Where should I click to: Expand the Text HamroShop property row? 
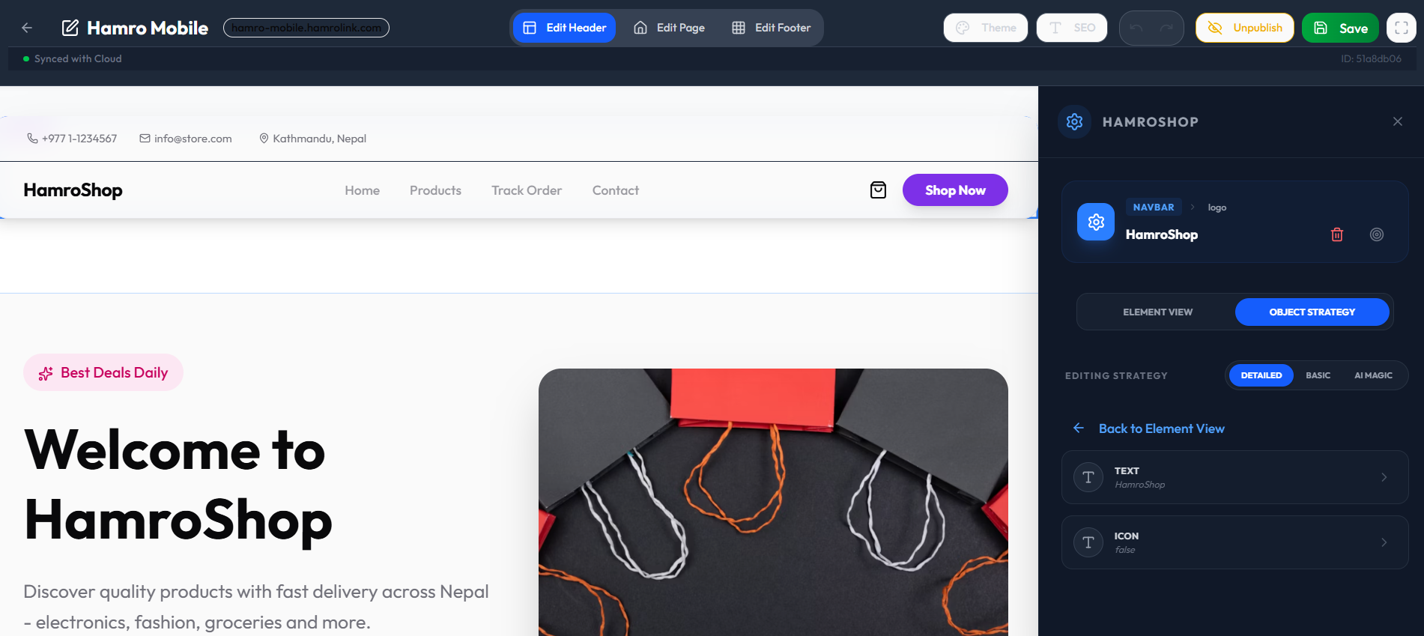pyautogui.click(x=1234, y=477)
